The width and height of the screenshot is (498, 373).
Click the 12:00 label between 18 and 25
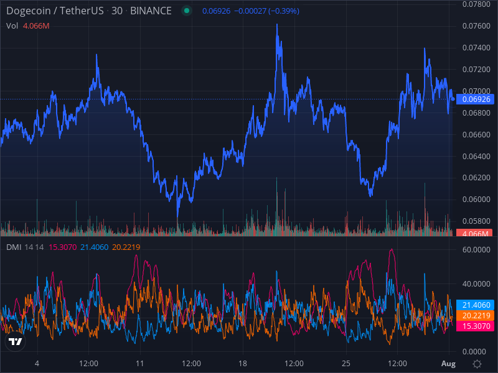point(294,364)
